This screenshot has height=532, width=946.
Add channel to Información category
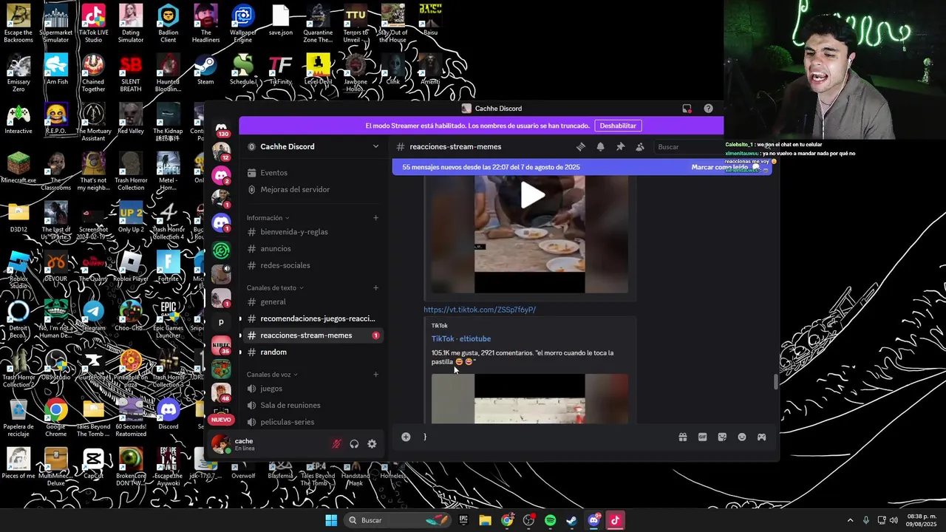click(x=375, y=218)
